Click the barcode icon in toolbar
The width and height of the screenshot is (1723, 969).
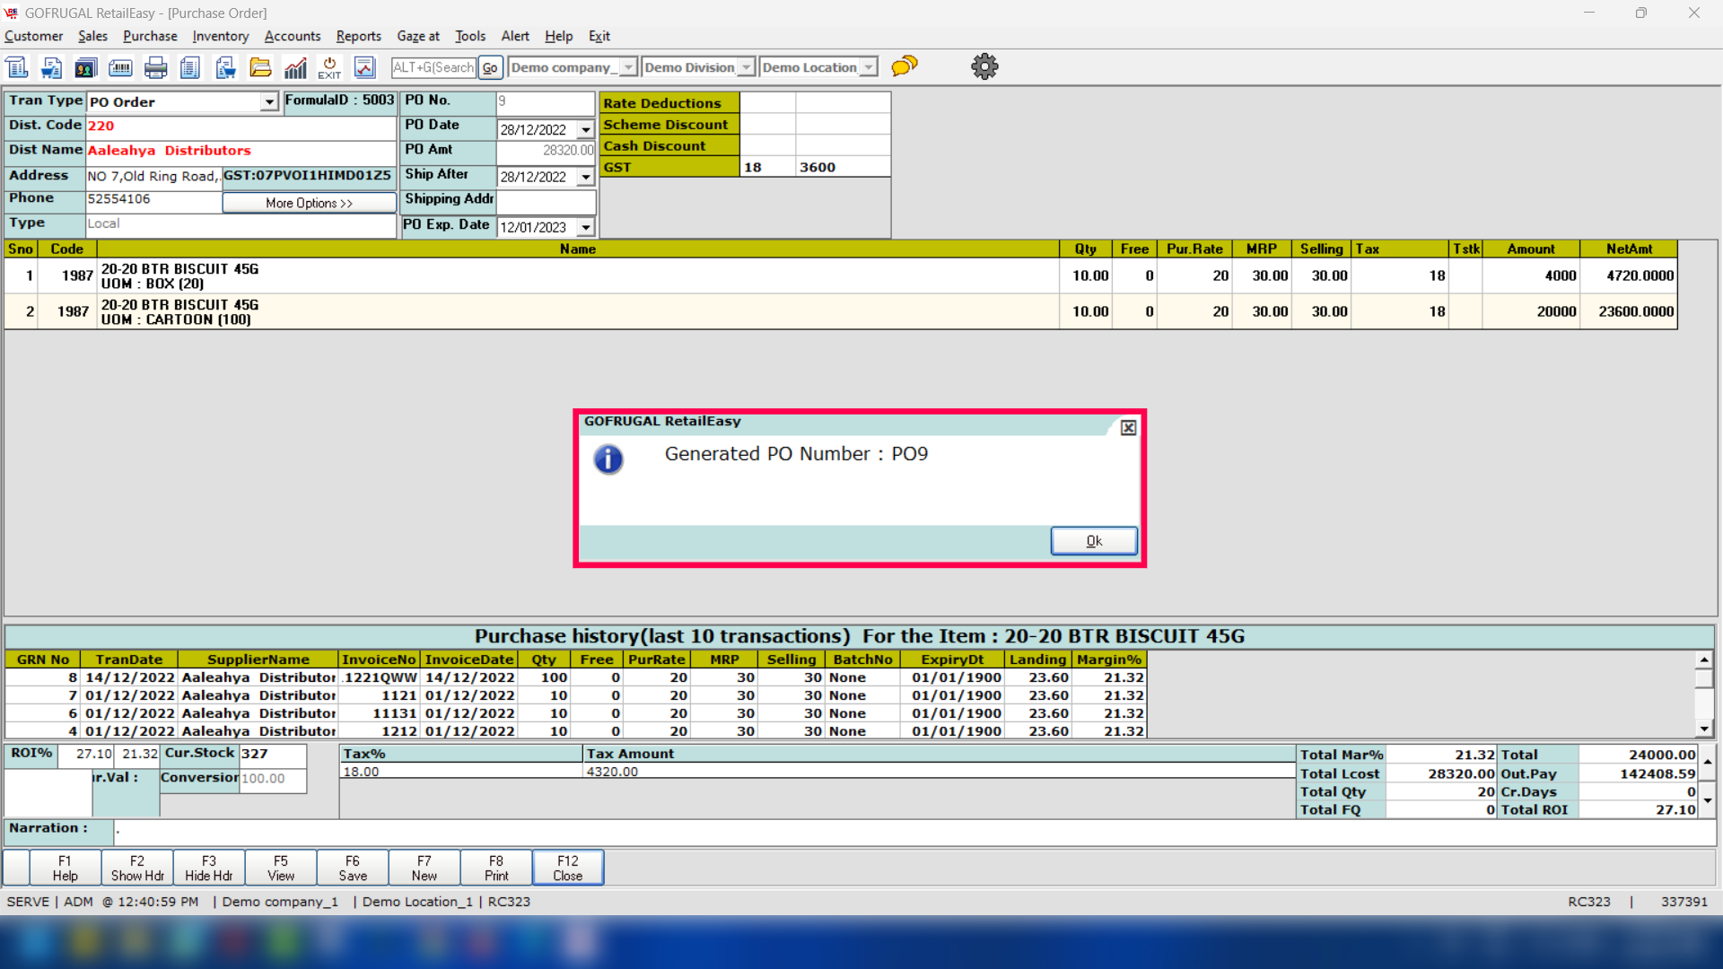click(x=120, y=67)
